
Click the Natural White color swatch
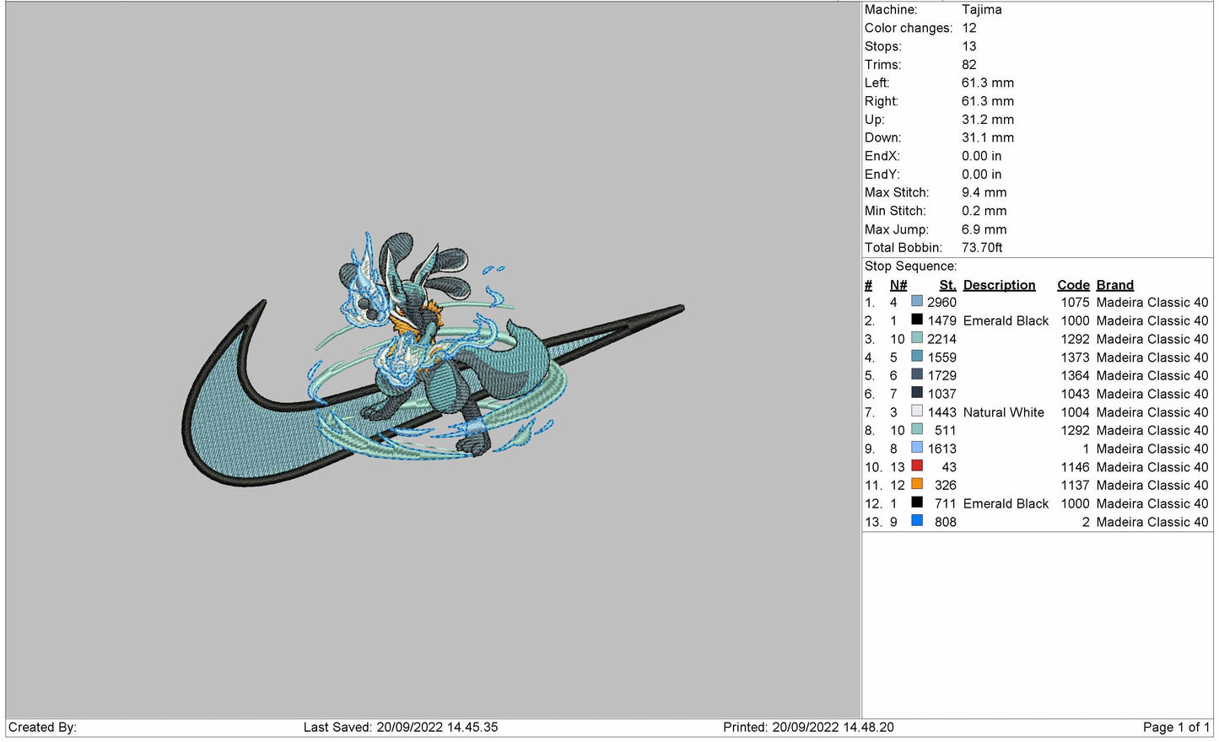click(x=916, y=411)
